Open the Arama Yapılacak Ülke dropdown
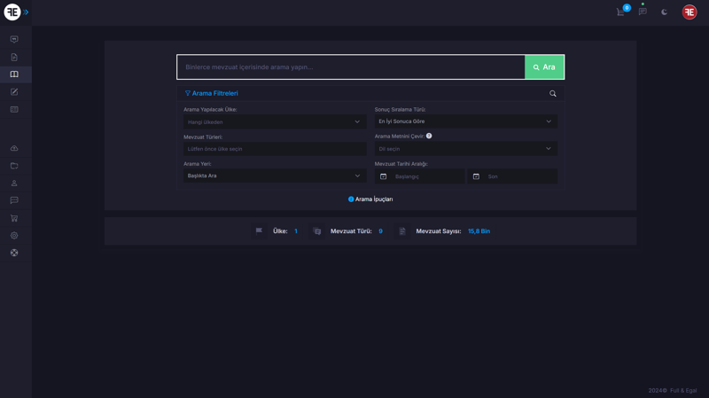 coord(274,122)
